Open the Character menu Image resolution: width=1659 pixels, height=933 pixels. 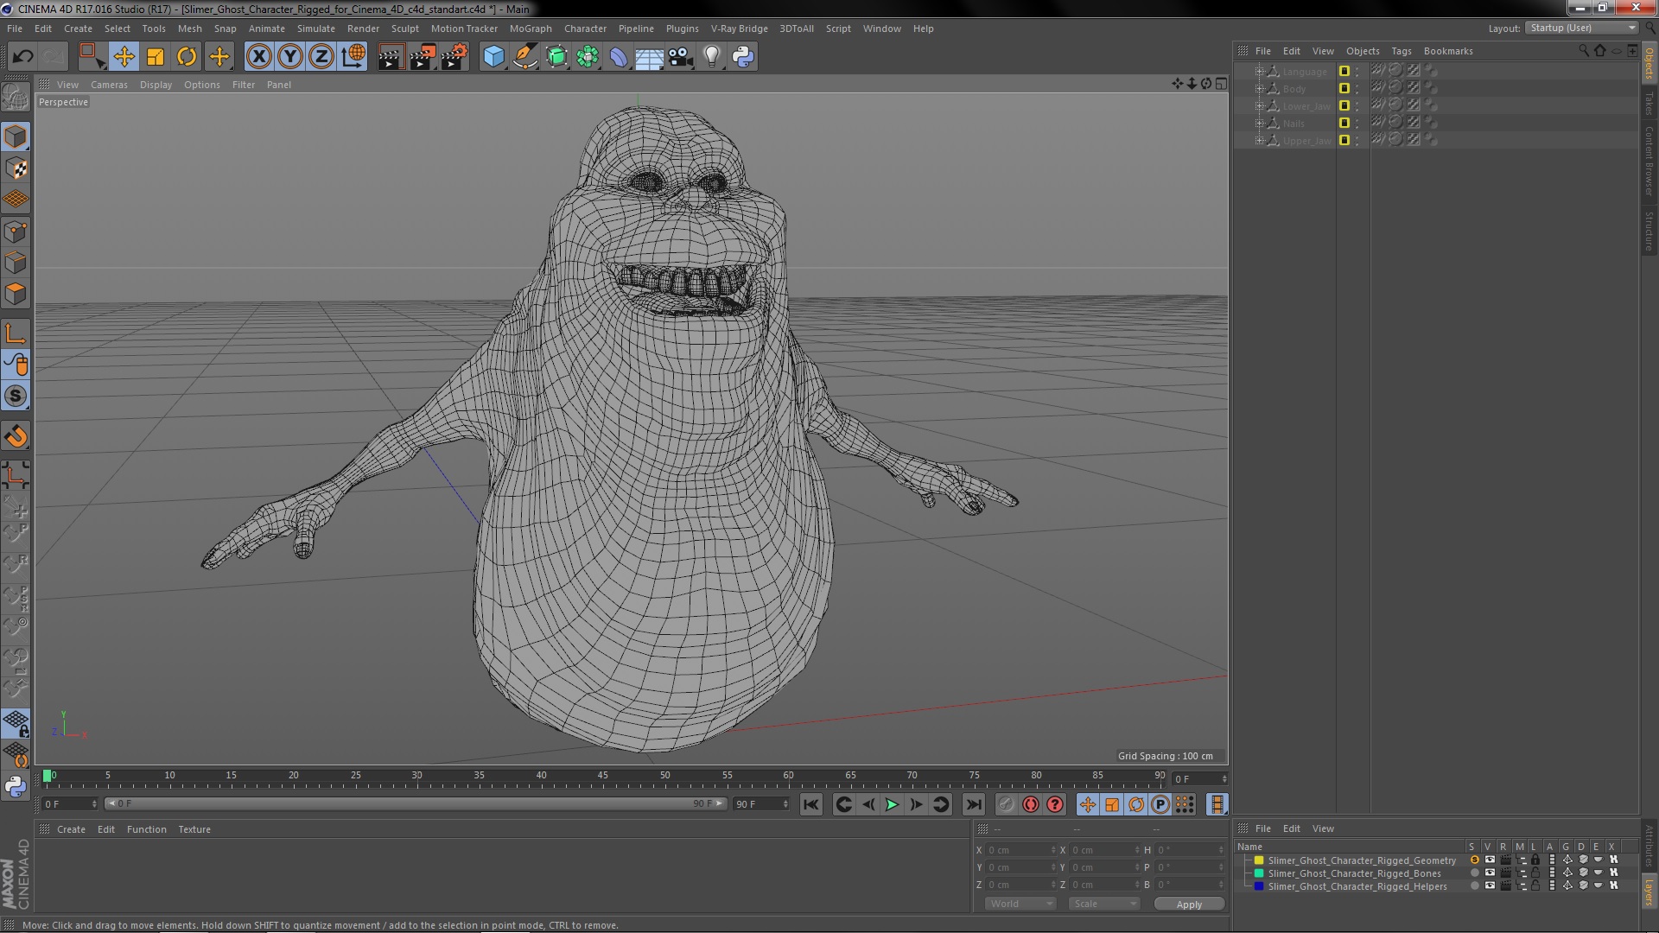coord(585,29)
